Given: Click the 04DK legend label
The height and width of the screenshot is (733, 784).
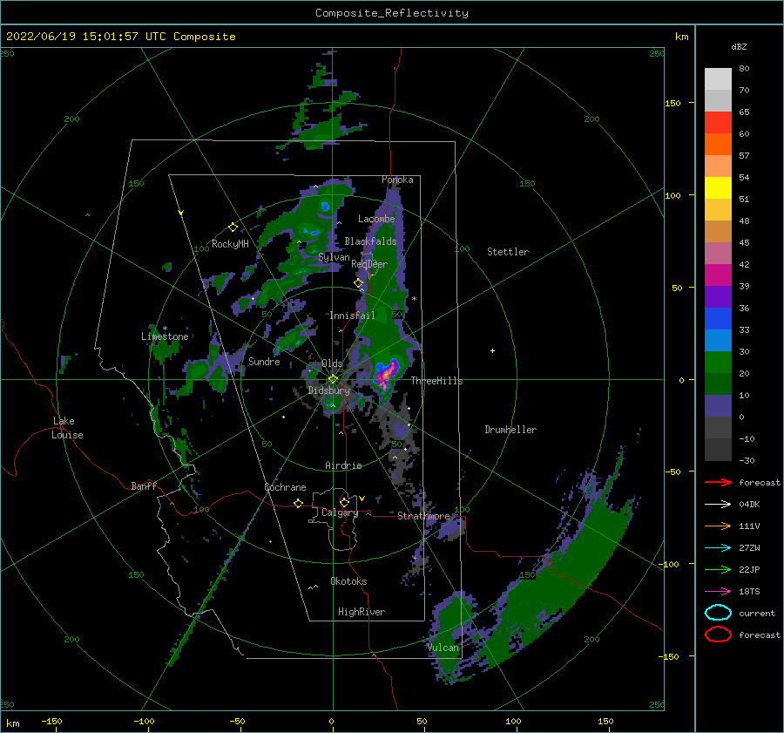Looking at the screenshot, I should (x=749, y=505).
